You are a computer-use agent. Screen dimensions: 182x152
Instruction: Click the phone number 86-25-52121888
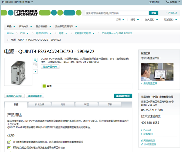pyautogui.click(x=152, y=110)
